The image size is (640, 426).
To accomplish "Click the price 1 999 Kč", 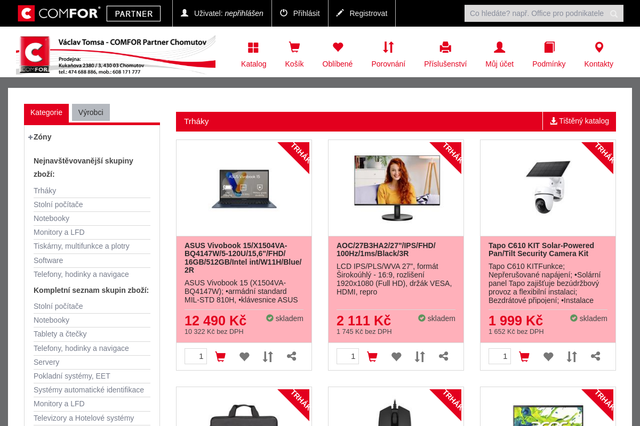I will 516,321.
